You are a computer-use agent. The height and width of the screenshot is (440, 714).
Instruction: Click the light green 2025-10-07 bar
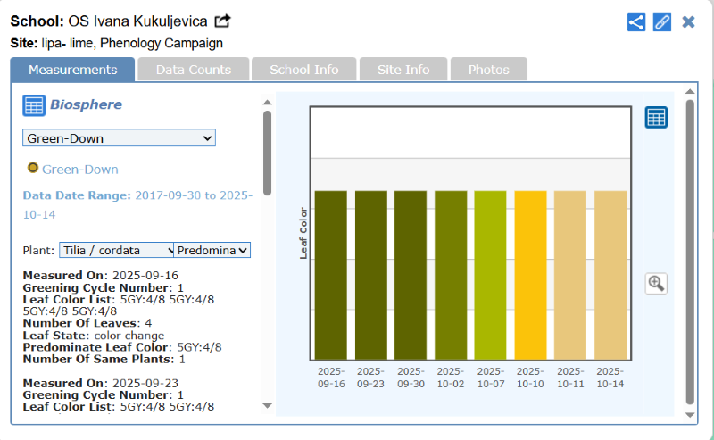pos(490,274)
